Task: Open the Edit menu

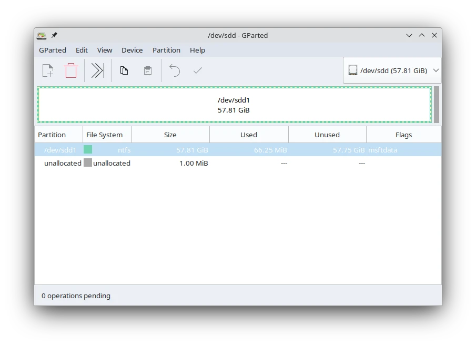Action: coord(82,50)
